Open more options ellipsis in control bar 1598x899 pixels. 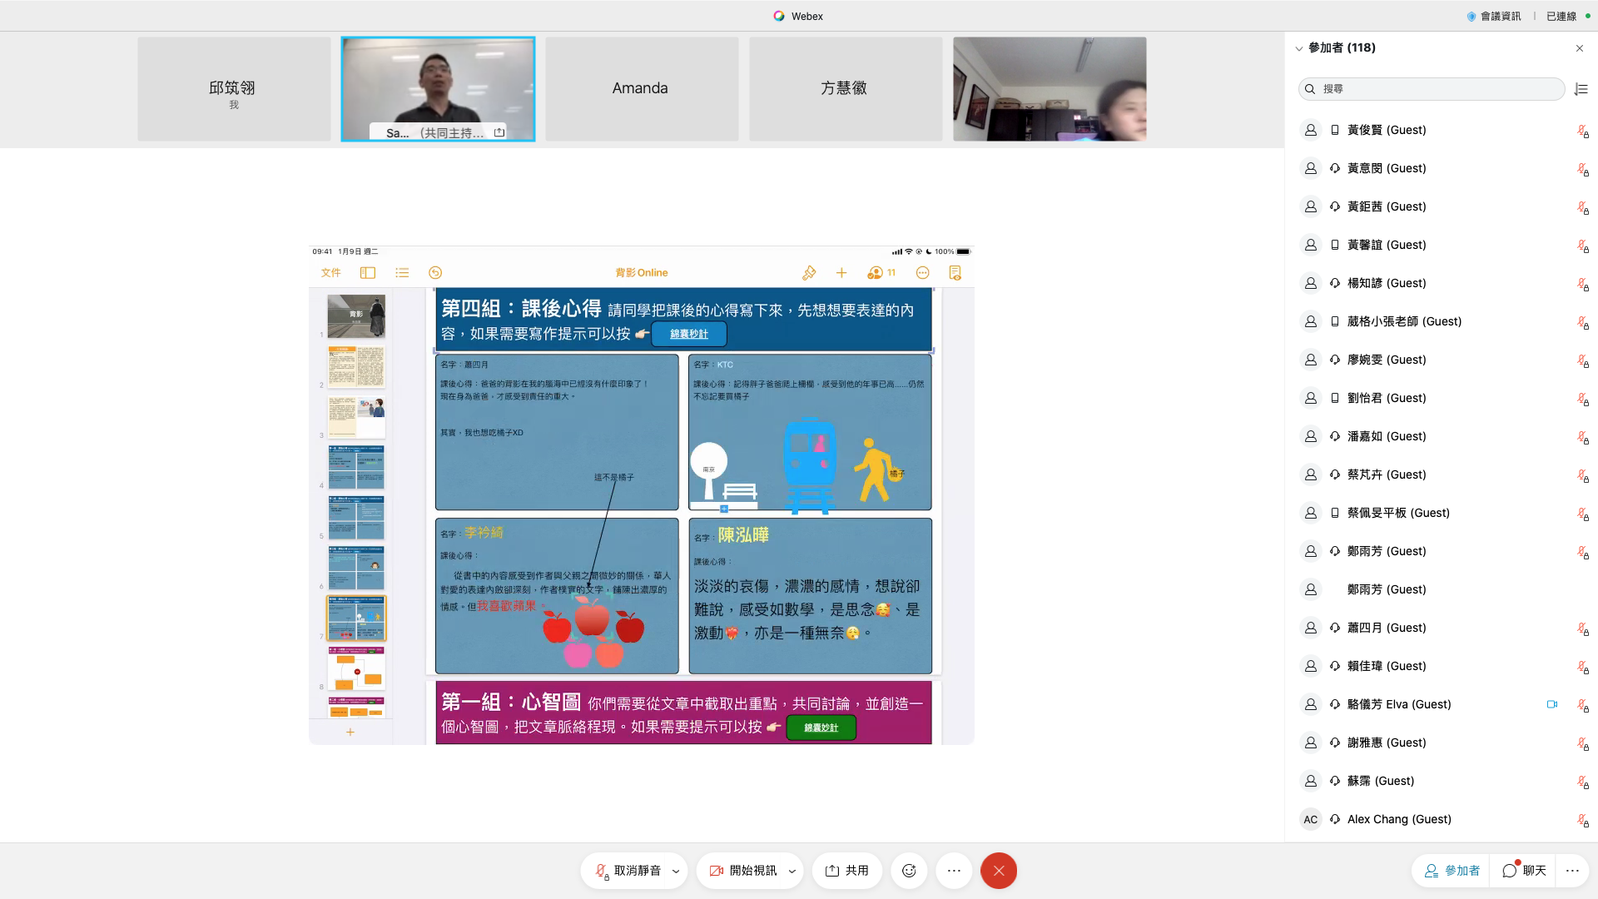point(954,871)
